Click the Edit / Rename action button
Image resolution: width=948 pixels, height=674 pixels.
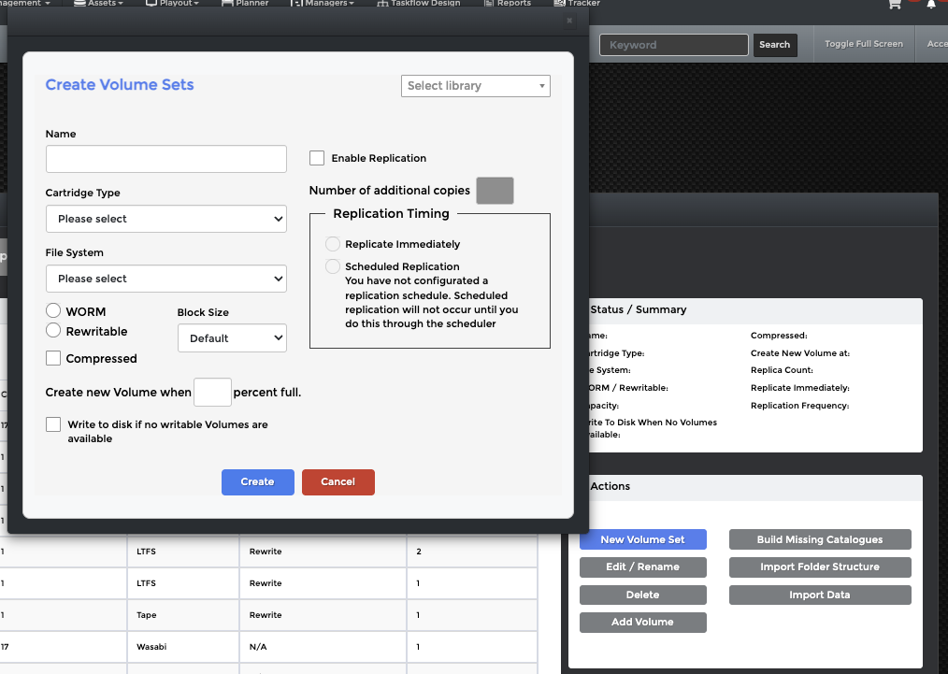[x=642, y=567]
